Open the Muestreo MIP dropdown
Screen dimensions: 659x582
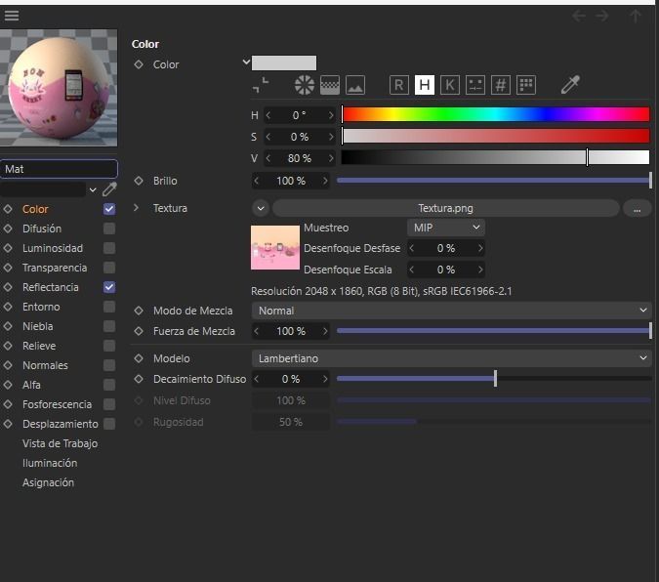click(x=445, y=228)
